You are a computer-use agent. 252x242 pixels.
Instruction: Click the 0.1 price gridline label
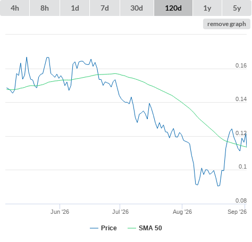tap(242, 166)
